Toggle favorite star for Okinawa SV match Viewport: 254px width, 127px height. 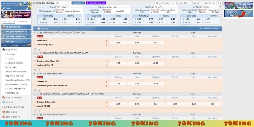point(35,82)
